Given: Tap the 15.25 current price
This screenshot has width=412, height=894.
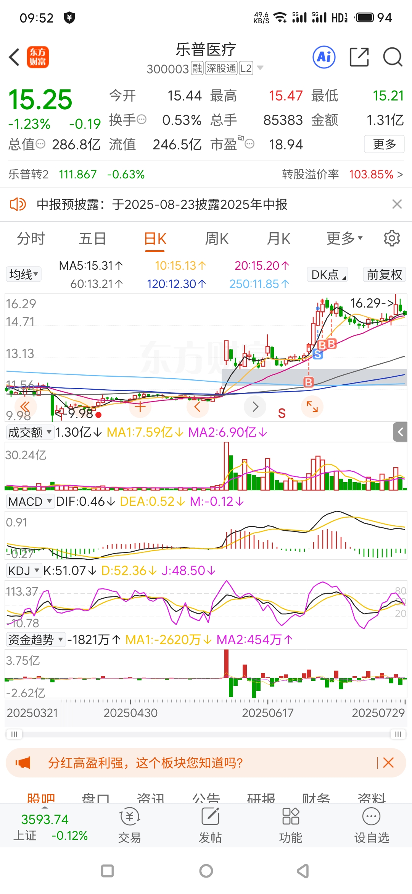Looking at the screenshot, I should pos(40,100).
